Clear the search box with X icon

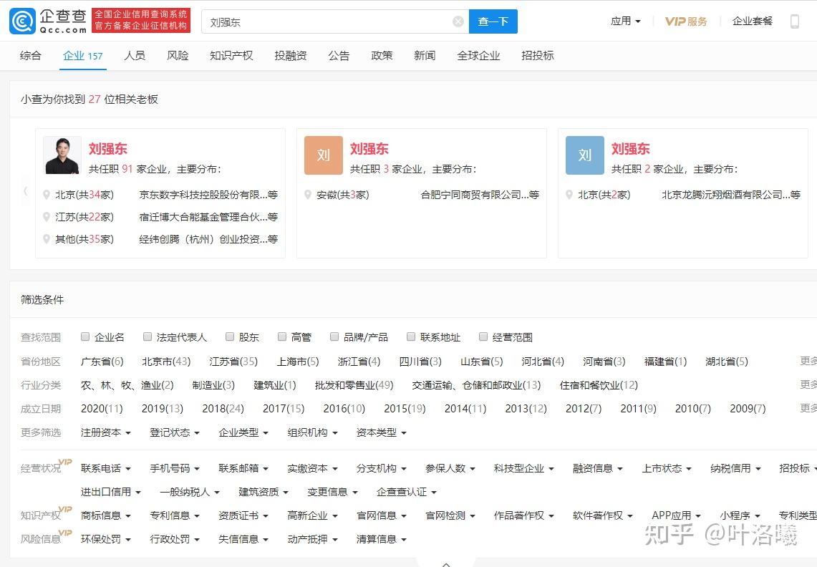[458, 21]
